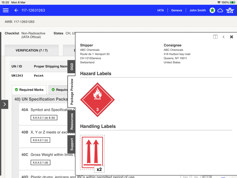237x178 pixels.
Task: Click the AWB: 117-12631263 text
Action: 20,22
